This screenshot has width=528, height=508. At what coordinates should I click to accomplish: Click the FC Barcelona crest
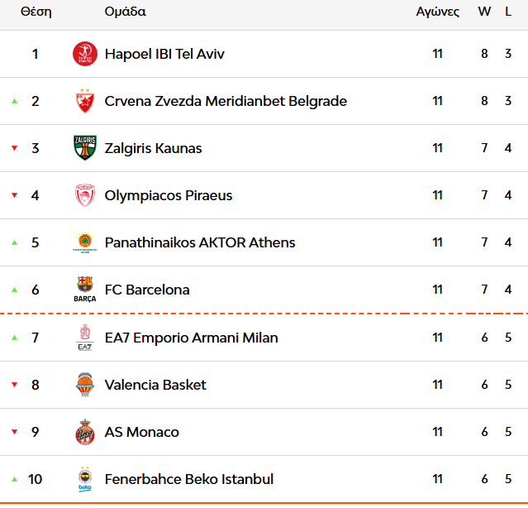84,290
